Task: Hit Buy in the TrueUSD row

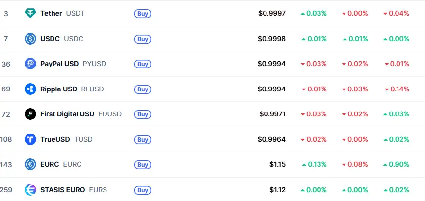Action: coord(142,140)
